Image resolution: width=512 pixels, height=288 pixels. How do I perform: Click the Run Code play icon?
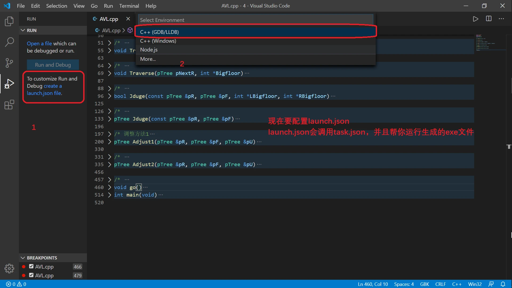pyautogui.click(x=475, y=19)
